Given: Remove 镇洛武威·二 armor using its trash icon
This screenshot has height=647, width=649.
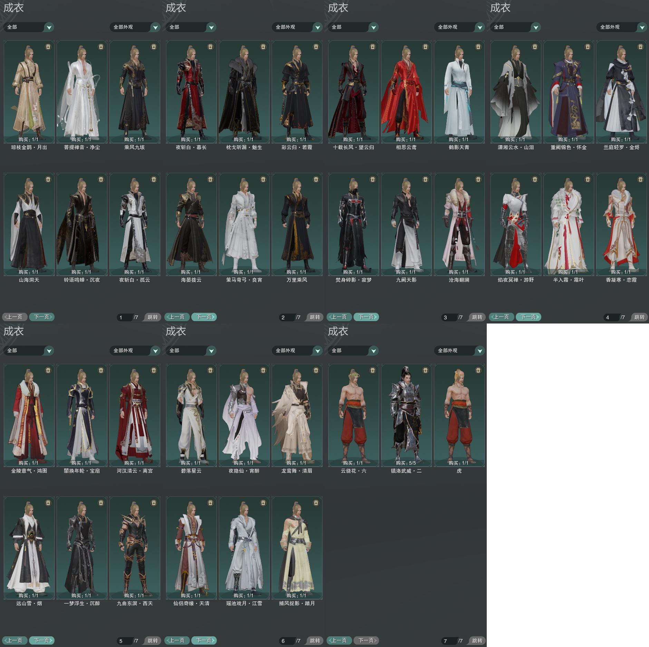Looking at the screenshot, I should [x=425, y=370].
